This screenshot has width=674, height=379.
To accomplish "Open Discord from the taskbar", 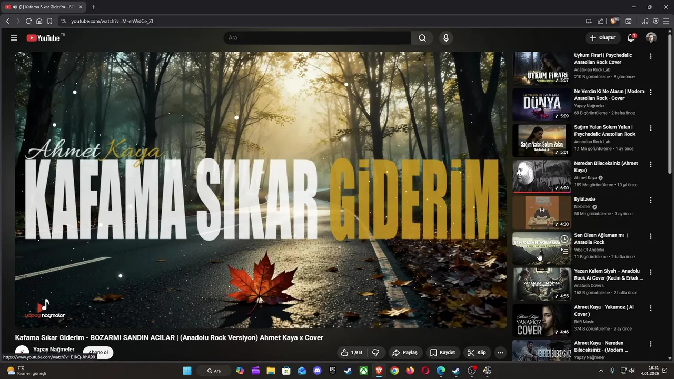I will click(317, 371).
